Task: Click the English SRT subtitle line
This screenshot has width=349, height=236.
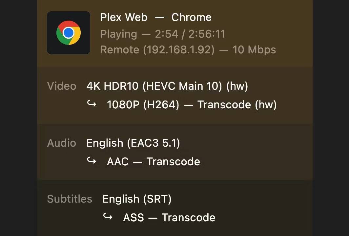Action: [x=137, y=199]
